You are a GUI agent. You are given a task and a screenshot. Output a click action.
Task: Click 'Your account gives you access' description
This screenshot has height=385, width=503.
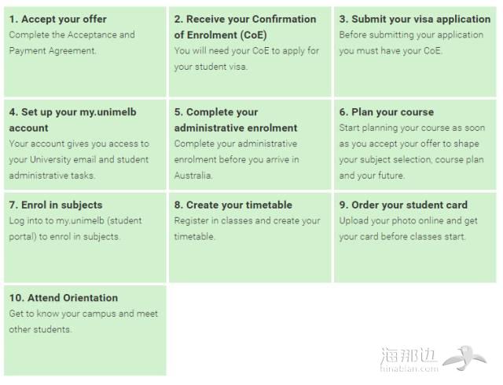[79, 159]
